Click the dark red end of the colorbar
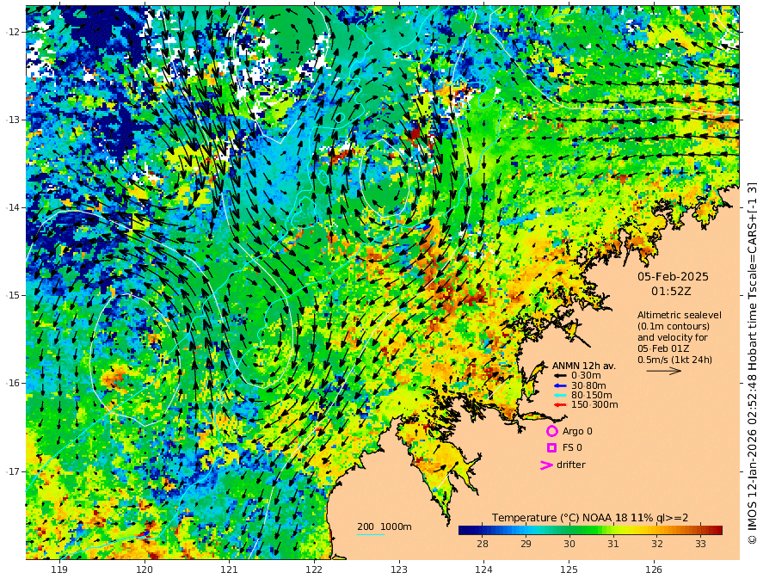The width and height of the screenshot is (757, 585). [x=718, y=531]
